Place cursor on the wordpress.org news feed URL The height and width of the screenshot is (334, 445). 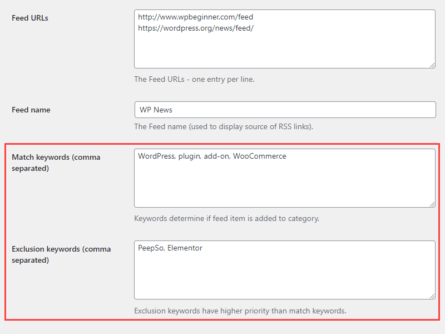(x=195, y=28)
